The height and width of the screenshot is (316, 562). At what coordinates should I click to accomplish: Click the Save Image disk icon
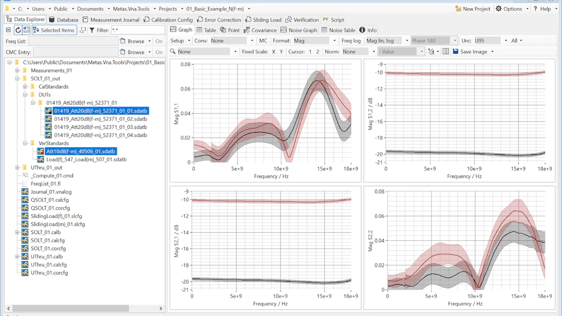click(455, 52)
